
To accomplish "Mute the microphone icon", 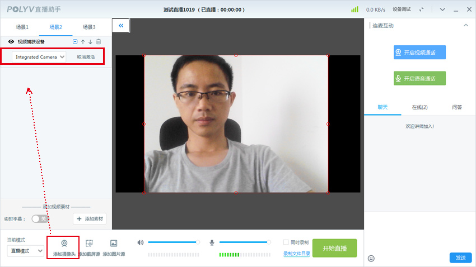I will 212,242.
